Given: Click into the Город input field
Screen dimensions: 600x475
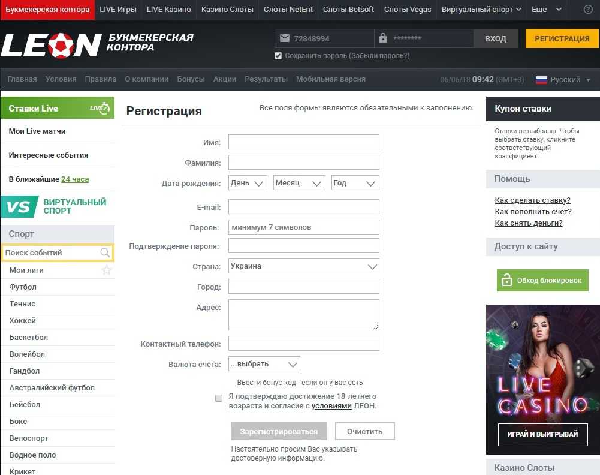Looking at the screenshot, I should [x=304, y=287].
